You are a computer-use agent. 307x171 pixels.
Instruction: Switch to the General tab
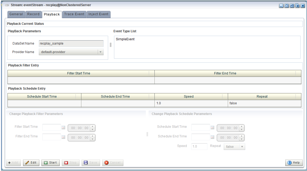[x=16, y=14]
